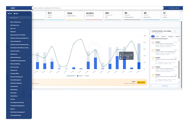Click the View more button
This screenshot has width=189, height=128.
point(165,86)
